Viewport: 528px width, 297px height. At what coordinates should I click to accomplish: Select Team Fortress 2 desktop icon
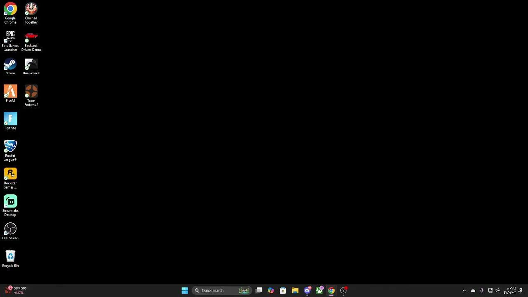[x=31, y=96]
